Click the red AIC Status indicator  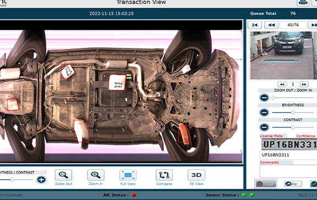coord(134,195)
